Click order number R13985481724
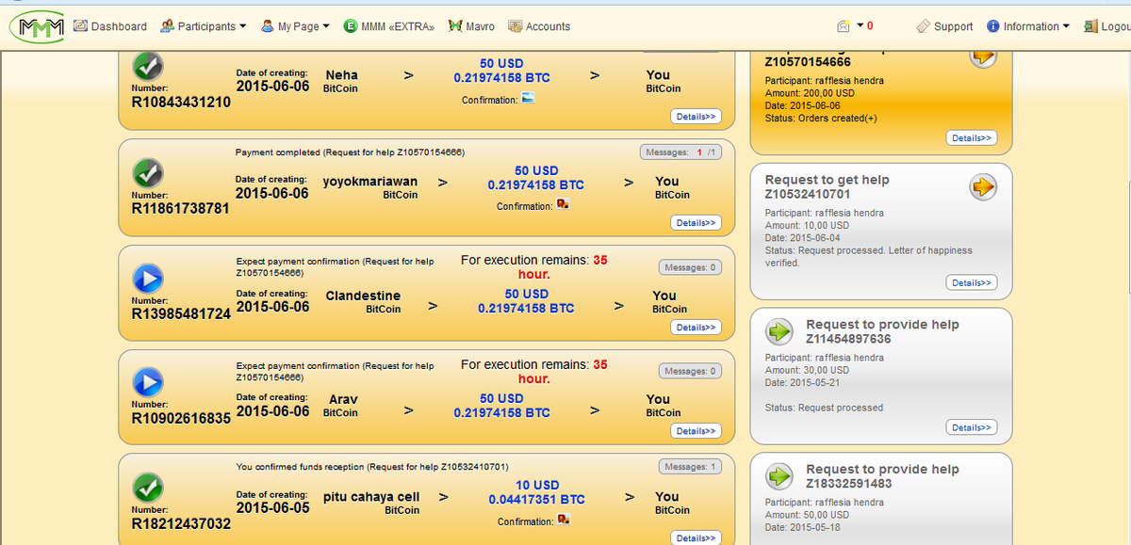Image resolution: width=1131 pixels, height=545 pixels. [181, 313]
